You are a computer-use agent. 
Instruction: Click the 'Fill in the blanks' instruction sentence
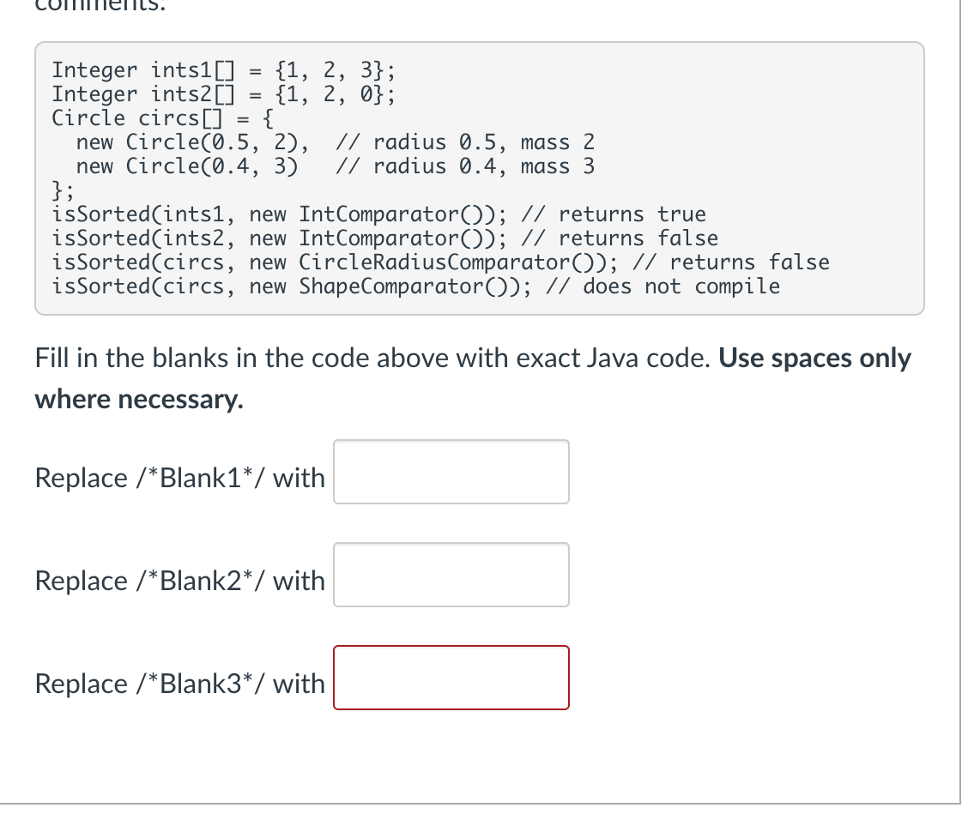tap(373, 359)
